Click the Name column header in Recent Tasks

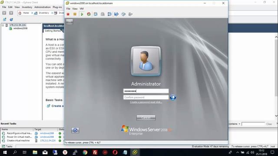[17, 129]
